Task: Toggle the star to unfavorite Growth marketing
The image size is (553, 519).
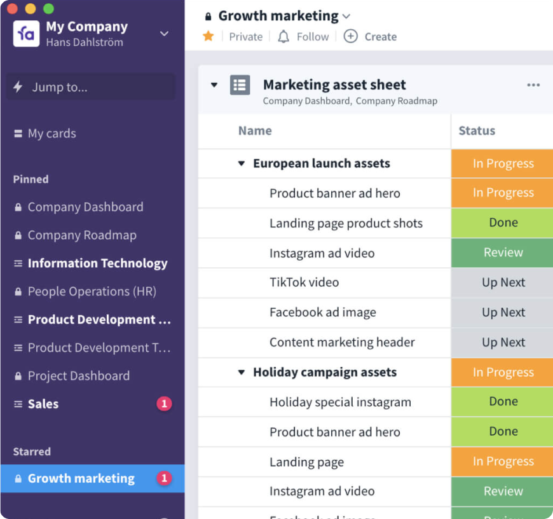Action: (208, 36)
